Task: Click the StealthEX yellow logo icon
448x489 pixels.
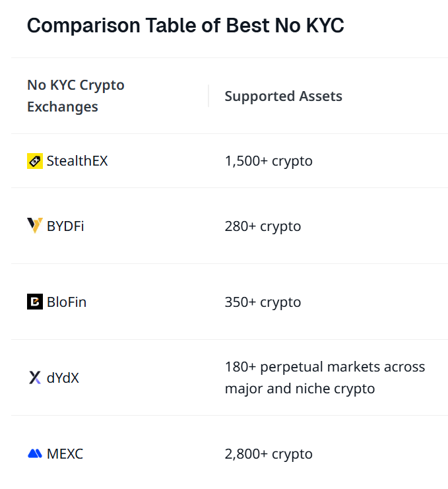Action: pos(35,161)
